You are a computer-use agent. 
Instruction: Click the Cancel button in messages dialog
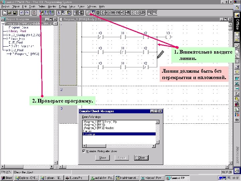click(x=122, y=158)
